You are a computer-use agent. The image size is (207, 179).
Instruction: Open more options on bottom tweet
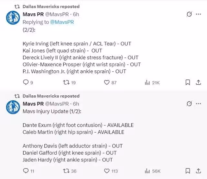click(x=198, y=103)
